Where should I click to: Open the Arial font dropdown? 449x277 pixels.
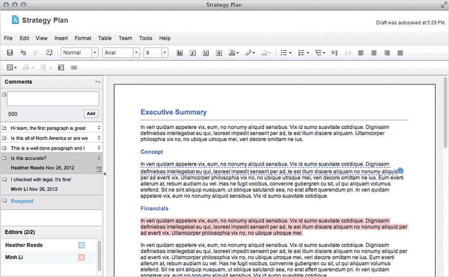point(137,53)
